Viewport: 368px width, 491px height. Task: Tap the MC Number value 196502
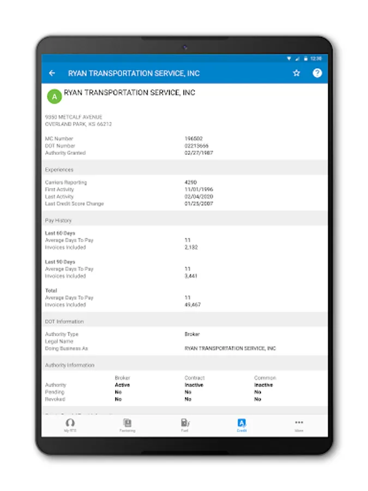click(x=194, y=139)
